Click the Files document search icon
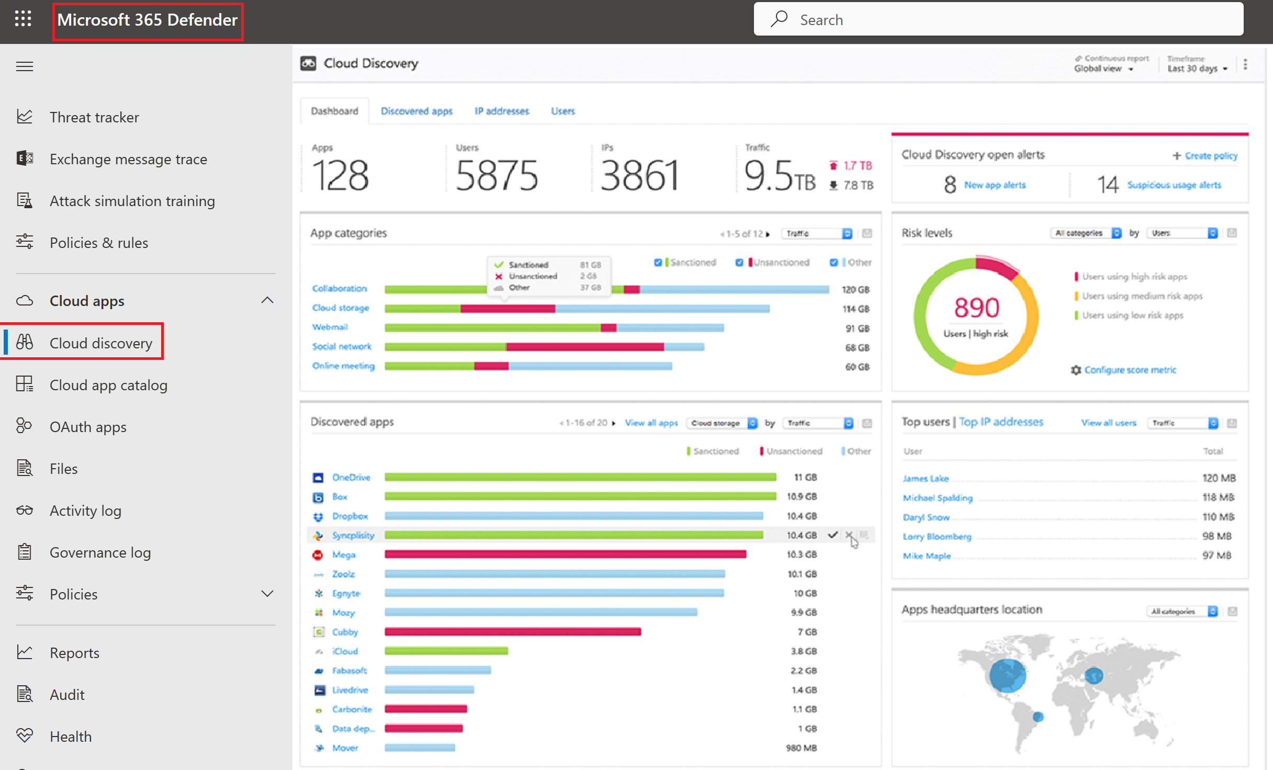 pos(25,468)
